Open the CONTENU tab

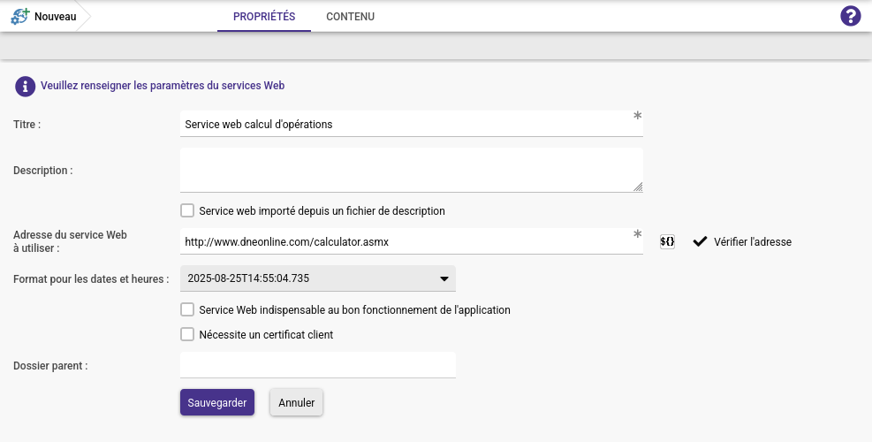[x=350, y=17]
